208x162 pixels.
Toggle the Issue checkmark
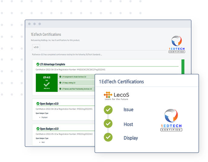click(x=108, y=110)
